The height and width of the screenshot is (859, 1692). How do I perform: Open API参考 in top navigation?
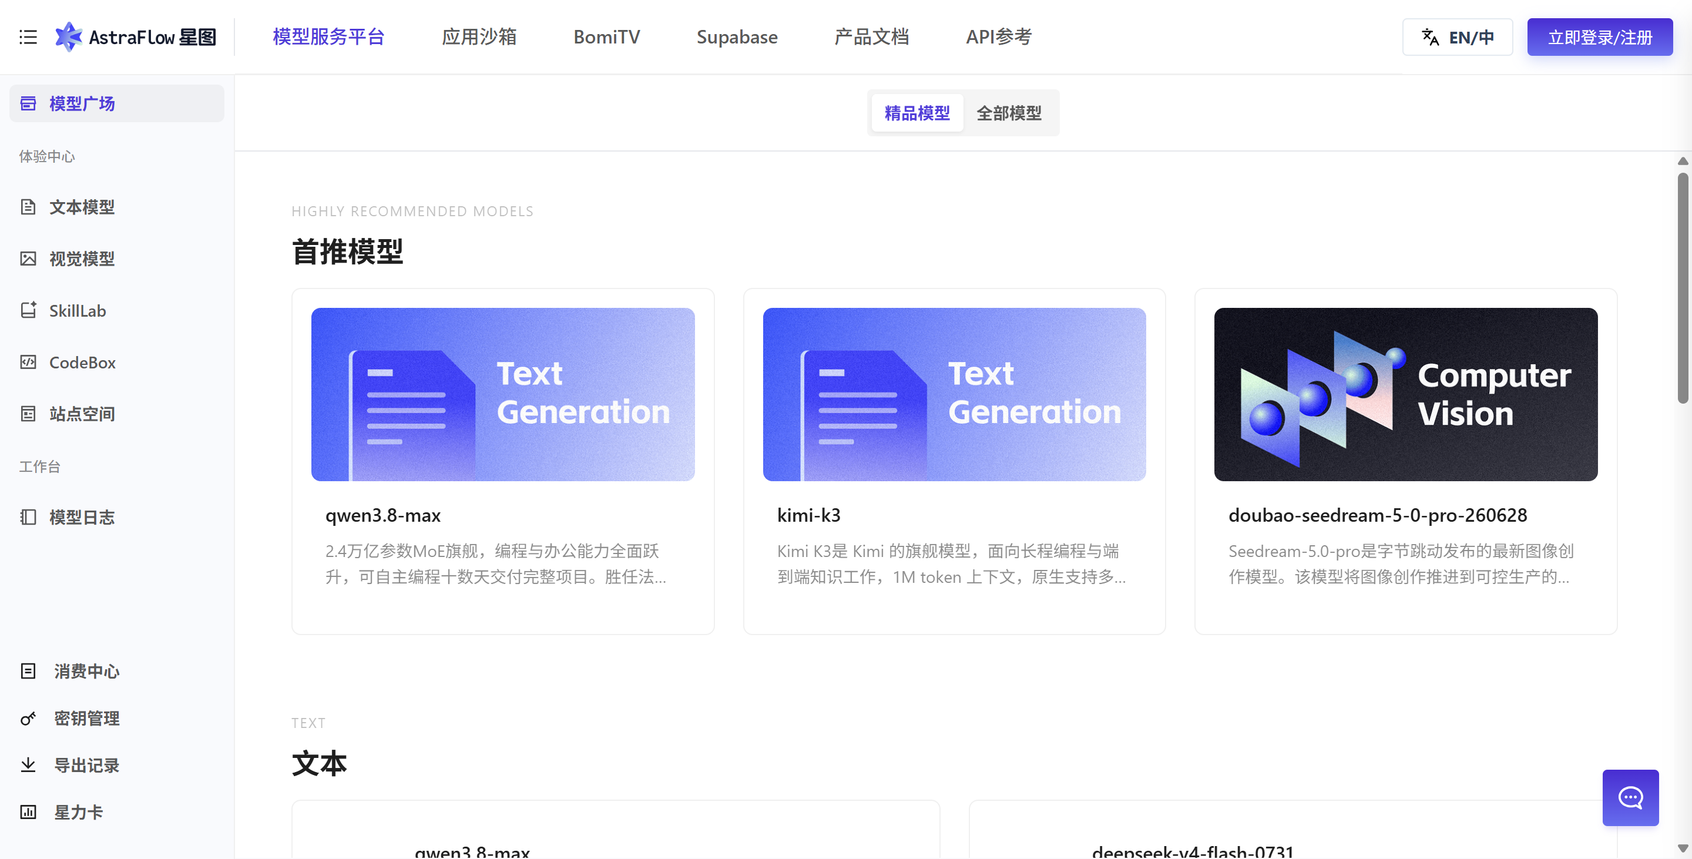click(x=998, y=37)
